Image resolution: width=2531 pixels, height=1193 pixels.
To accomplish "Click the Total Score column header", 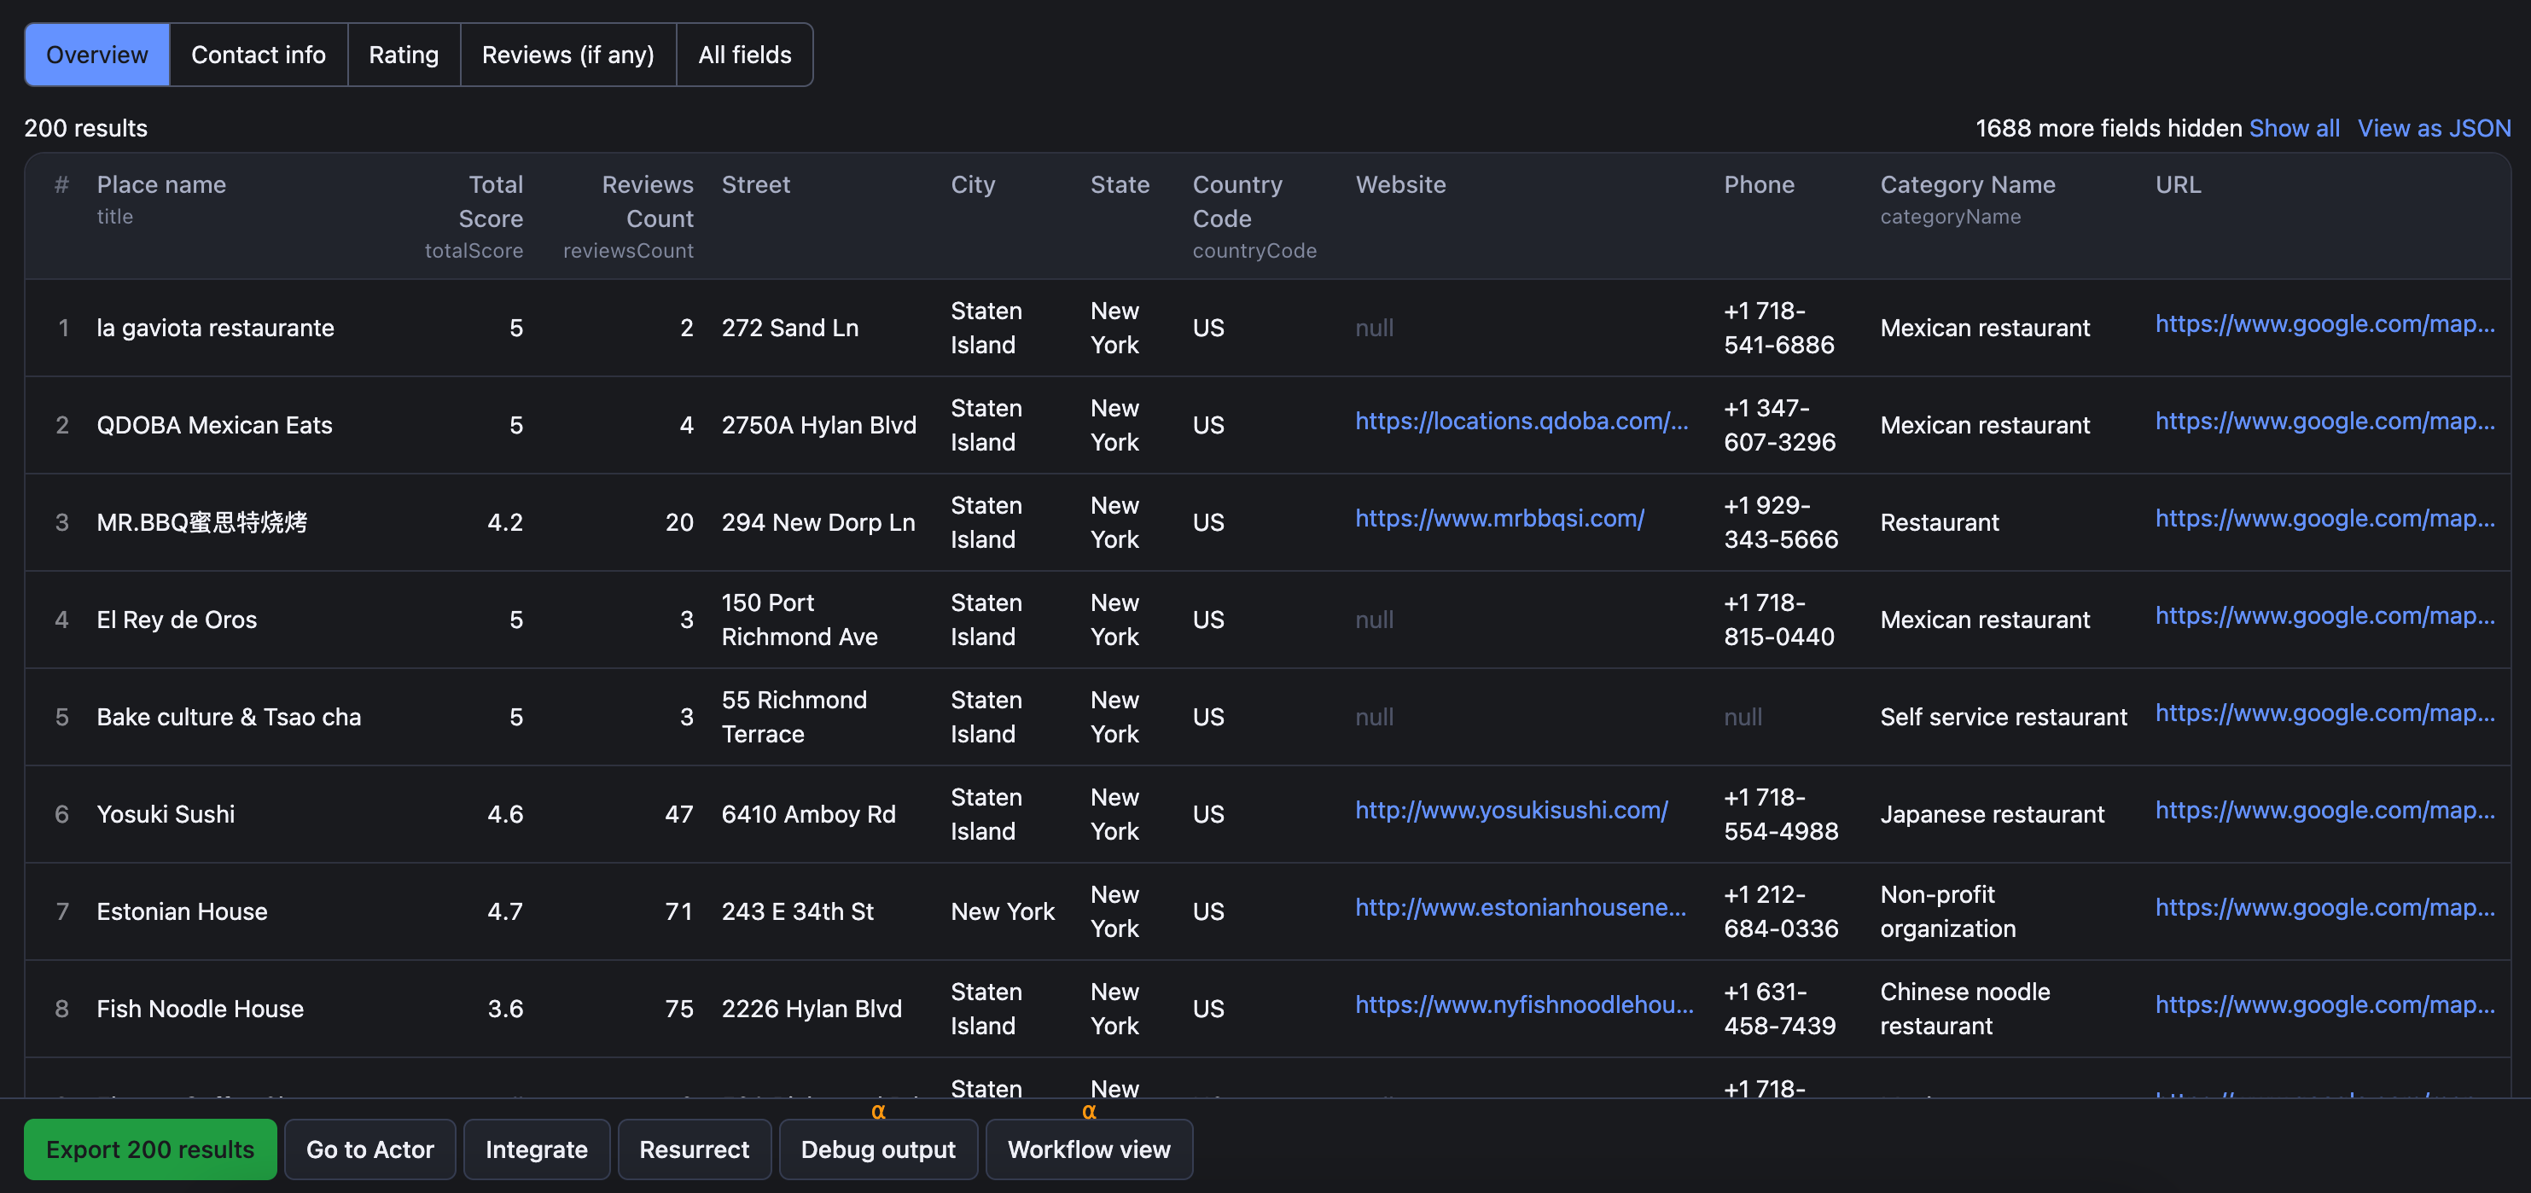I will 491,201.
